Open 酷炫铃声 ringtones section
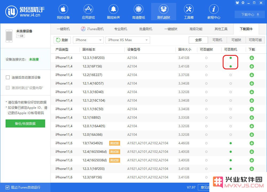This screenshot has width=267, height=192. click(113, 12)
